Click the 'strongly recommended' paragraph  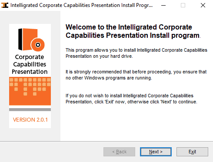(x=136, y=75)
